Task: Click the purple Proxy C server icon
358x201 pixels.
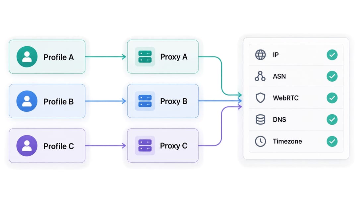Action: [x=145, y=145]
